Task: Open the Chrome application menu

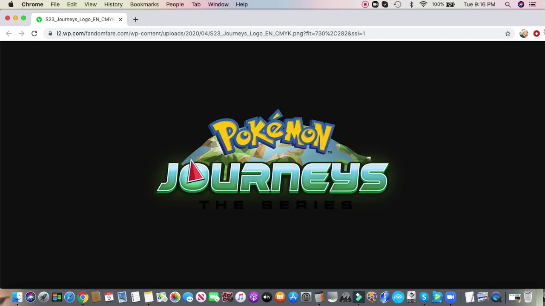Action: [32, 4]
